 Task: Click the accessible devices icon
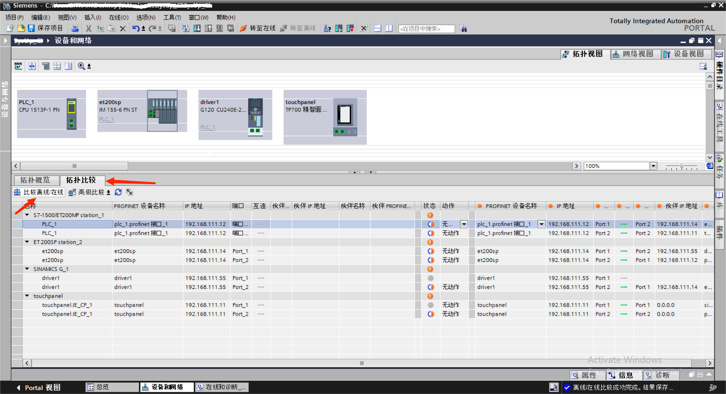(327, 28)
